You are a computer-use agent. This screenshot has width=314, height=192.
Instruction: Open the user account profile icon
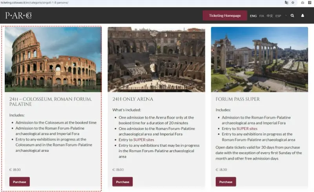pyautogui.click(x=303, y=16)
